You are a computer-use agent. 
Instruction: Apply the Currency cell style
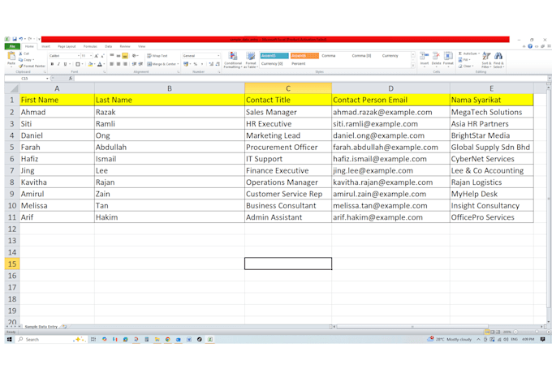390,56
